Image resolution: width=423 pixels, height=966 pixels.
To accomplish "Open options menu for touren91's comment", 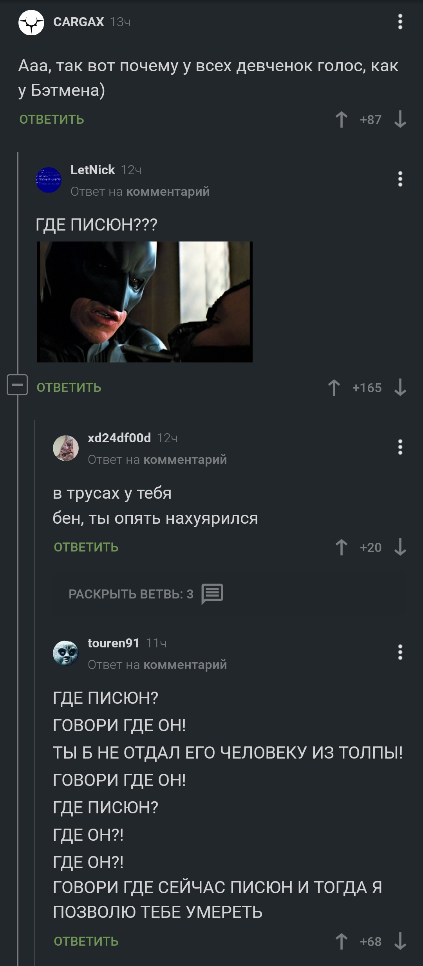I will [400, 652].
